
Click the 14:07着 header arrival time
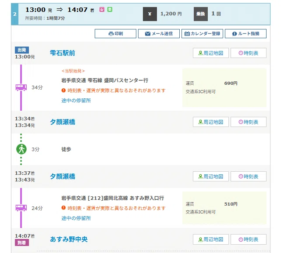81,10
